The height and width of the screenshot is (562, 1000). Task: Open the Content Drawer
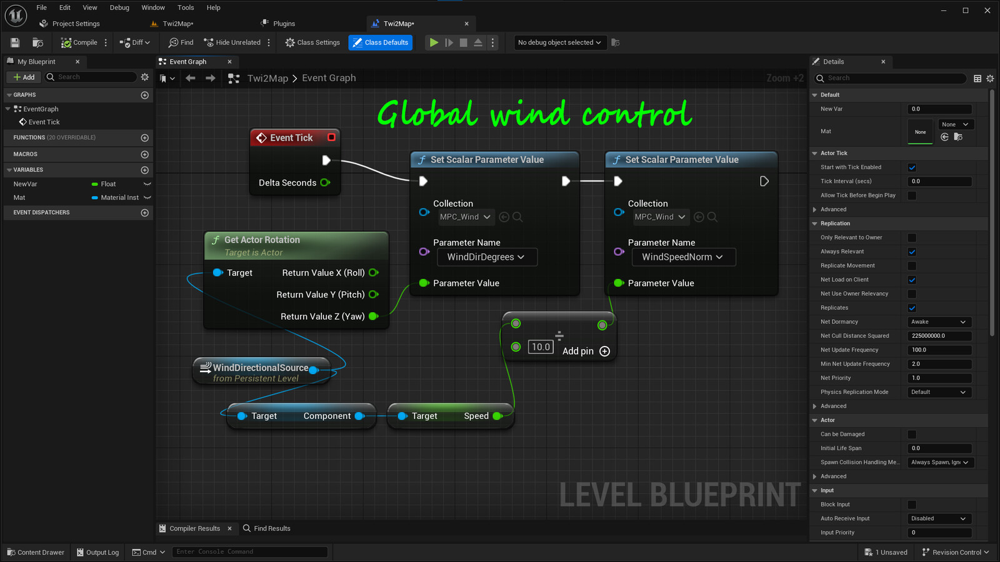coord(36,552)
